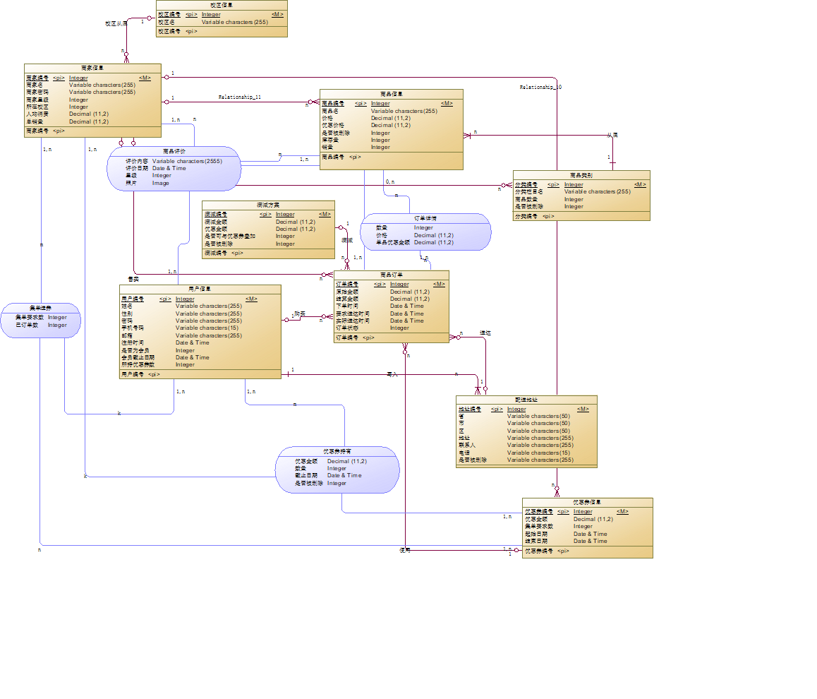The image size is (817, 699).
Task: Select the 优惠券持有 association box
Action: 337,470
